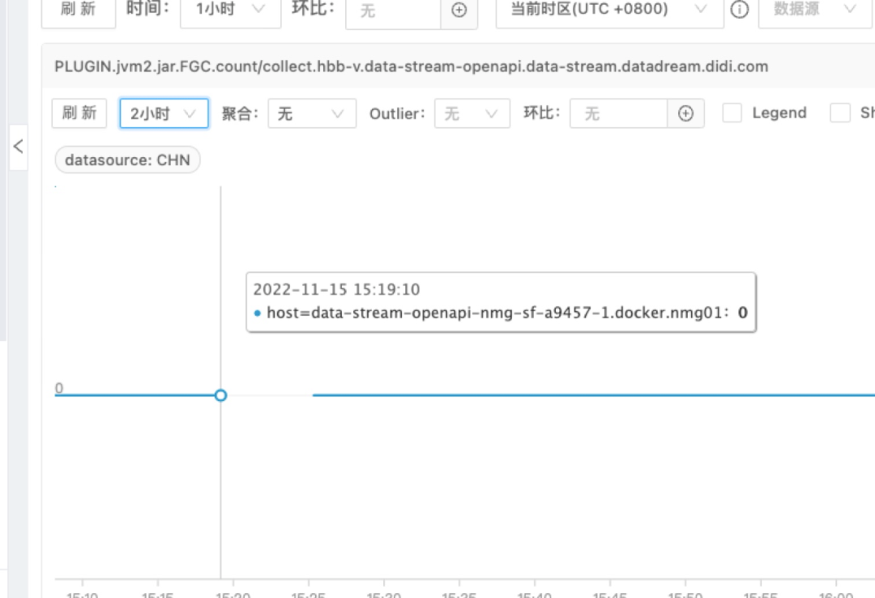
Task: Click the highlighted data point on the chart line
Action: tap(220, 395)
